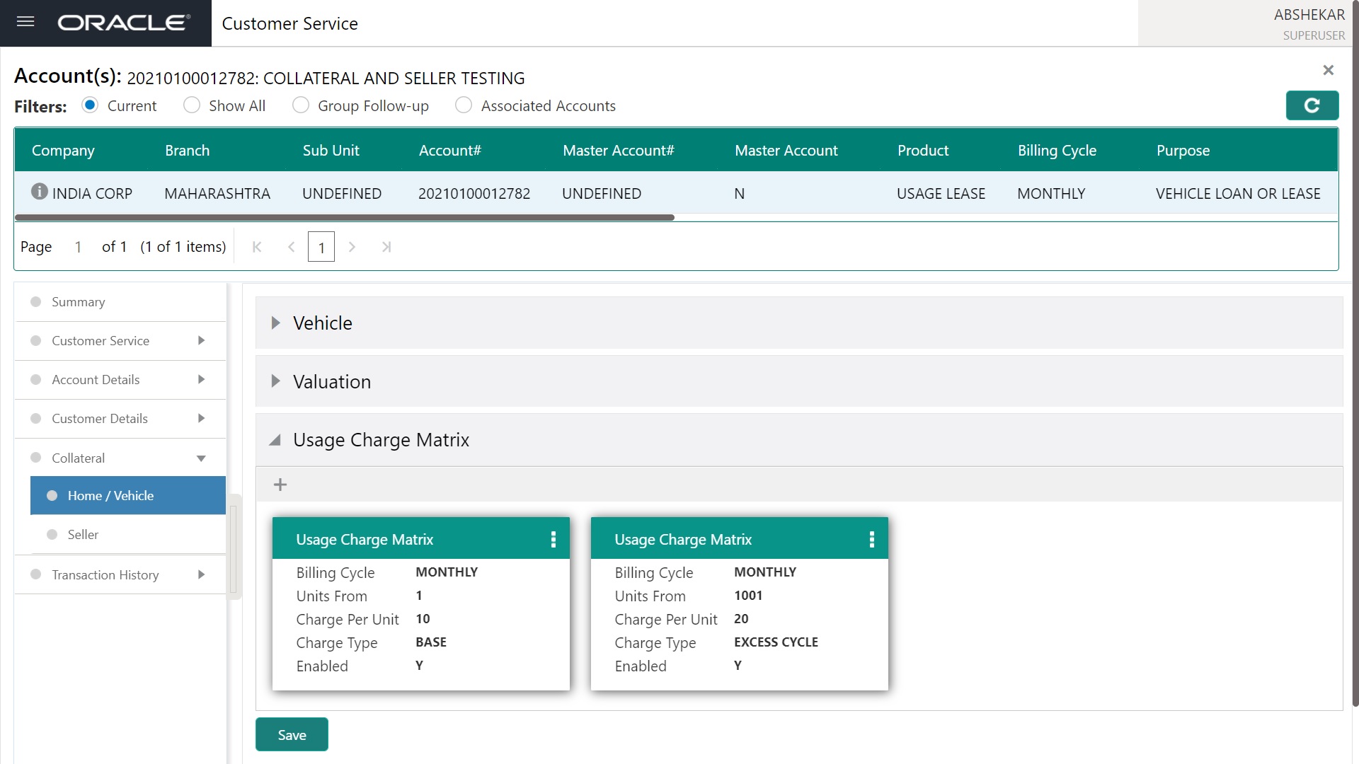Click the info icon beside INDIA CORP
Screen dimensions: 1359x764
pos(40,192)
